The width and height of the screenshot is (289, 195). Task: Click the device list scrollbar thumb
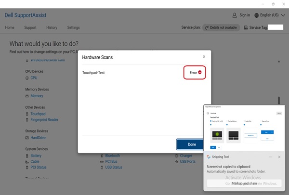(x=279, y=101)
